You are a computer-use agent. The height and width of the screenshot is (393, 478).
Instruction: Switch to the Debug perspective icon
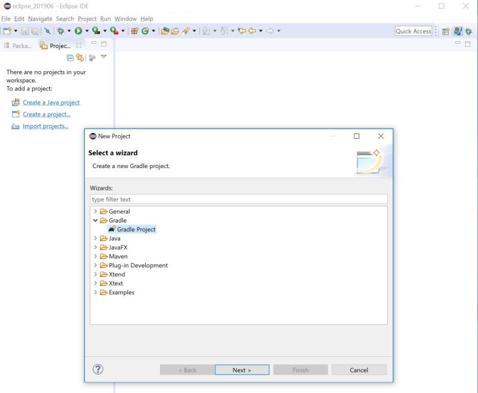(x=468, y=31)
